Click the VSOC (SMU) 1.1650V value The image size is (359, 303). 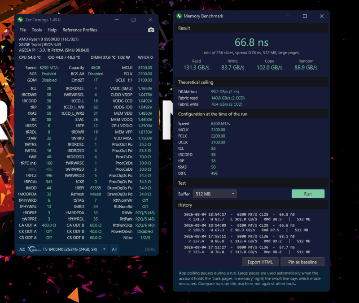pyautogui.click(x=145, y=88)
